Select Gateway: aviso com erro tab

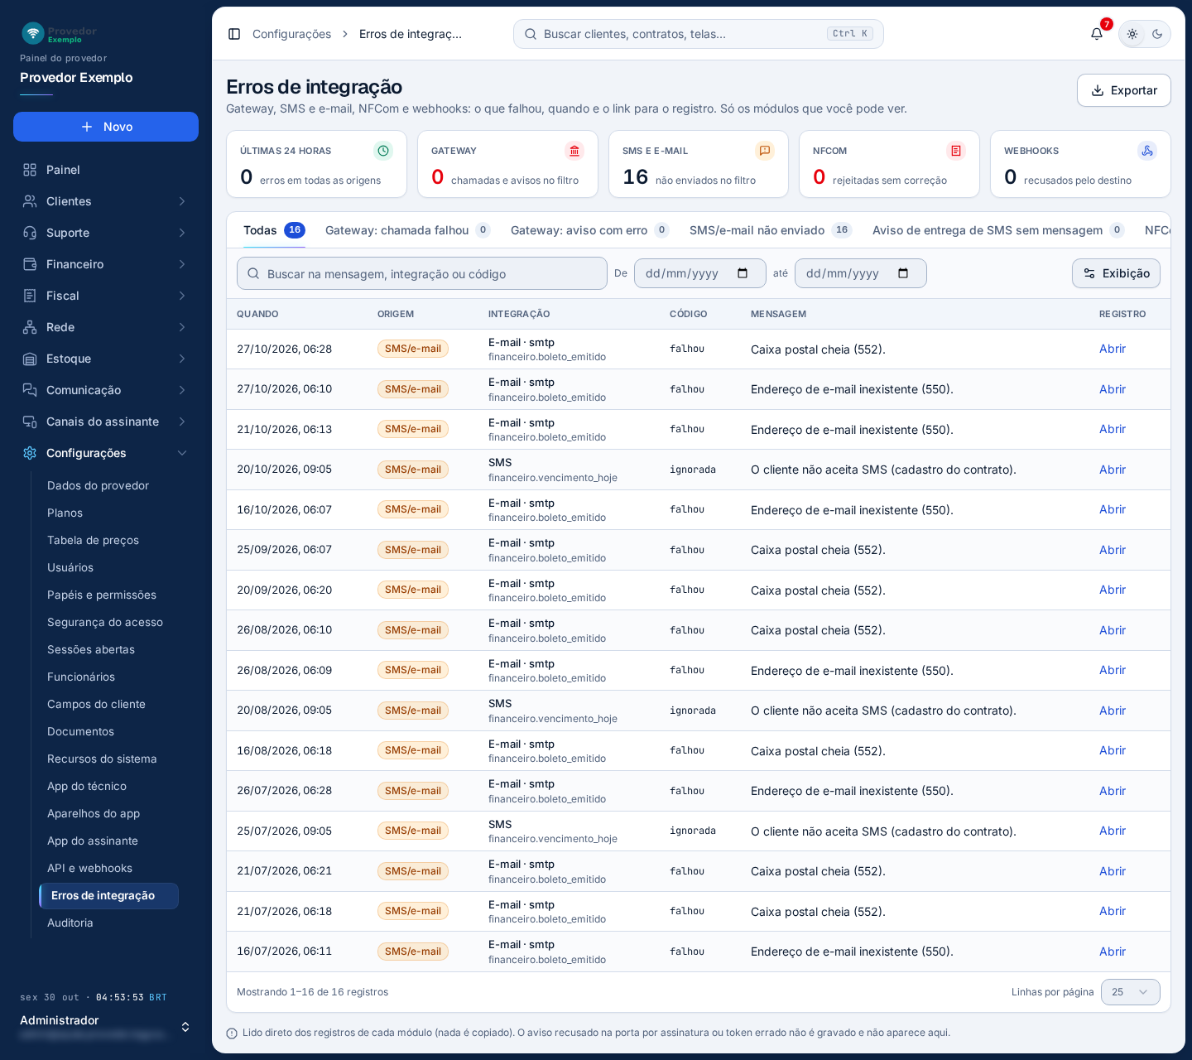pyautogui.click(x=590, y=230)
